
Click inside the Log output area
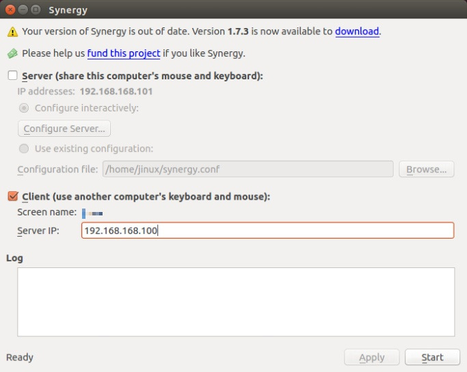click(x=236, y=302)
